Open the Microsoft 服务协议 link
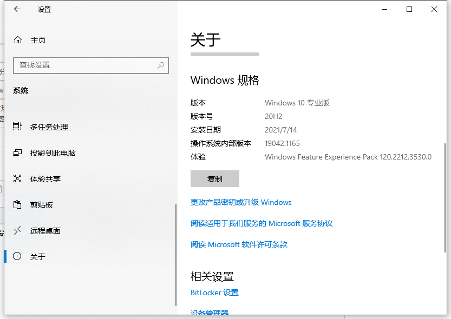Screen dimensions: 451x319 tap(262, 223)
